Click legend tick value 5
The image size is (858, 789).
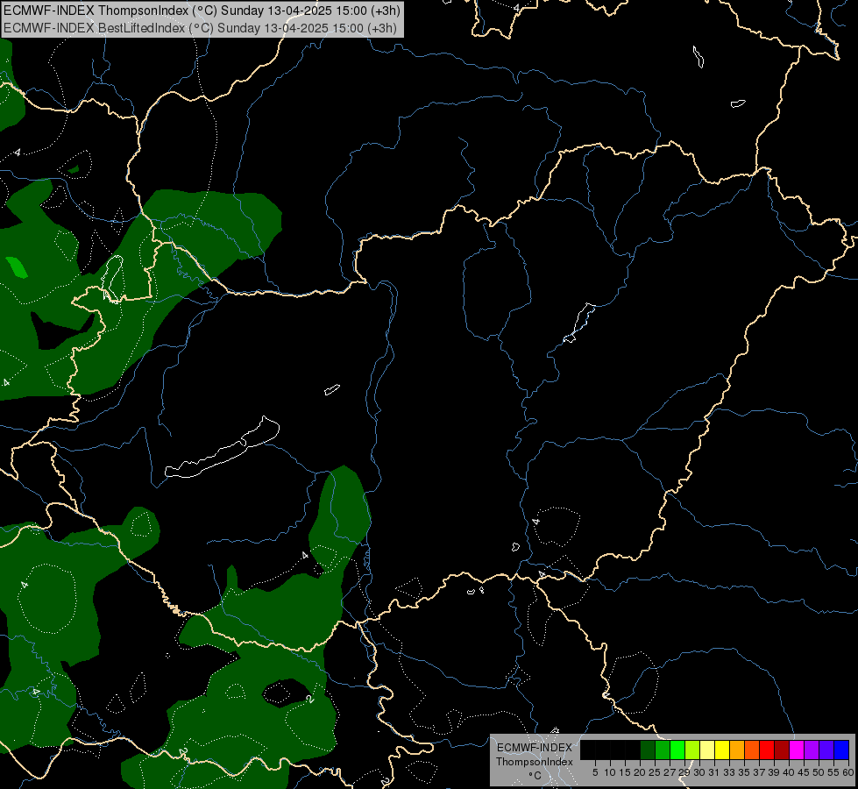595,772
